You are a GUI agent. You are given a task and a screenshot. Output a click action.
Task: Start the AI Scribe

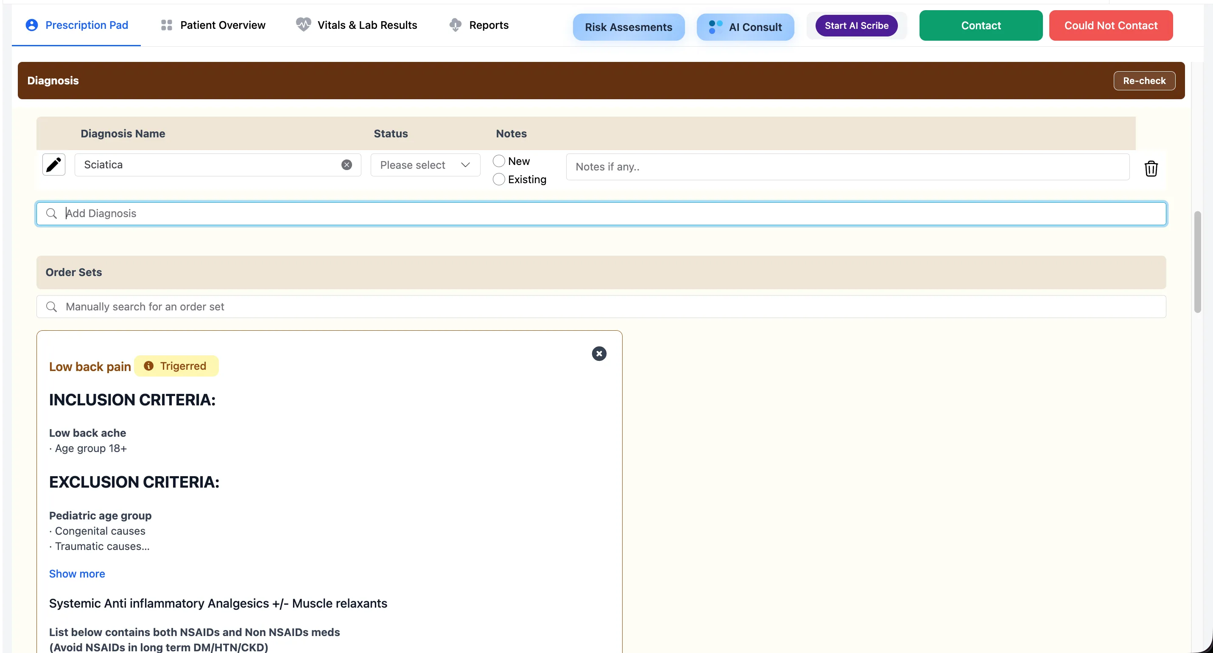[x=856, y=25]
